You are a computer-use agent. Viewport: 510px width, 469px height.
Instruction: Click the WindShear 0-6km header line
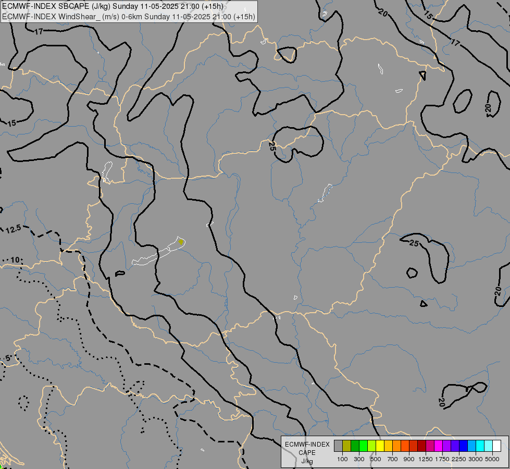pyautogui.click(x=129, y=17)
